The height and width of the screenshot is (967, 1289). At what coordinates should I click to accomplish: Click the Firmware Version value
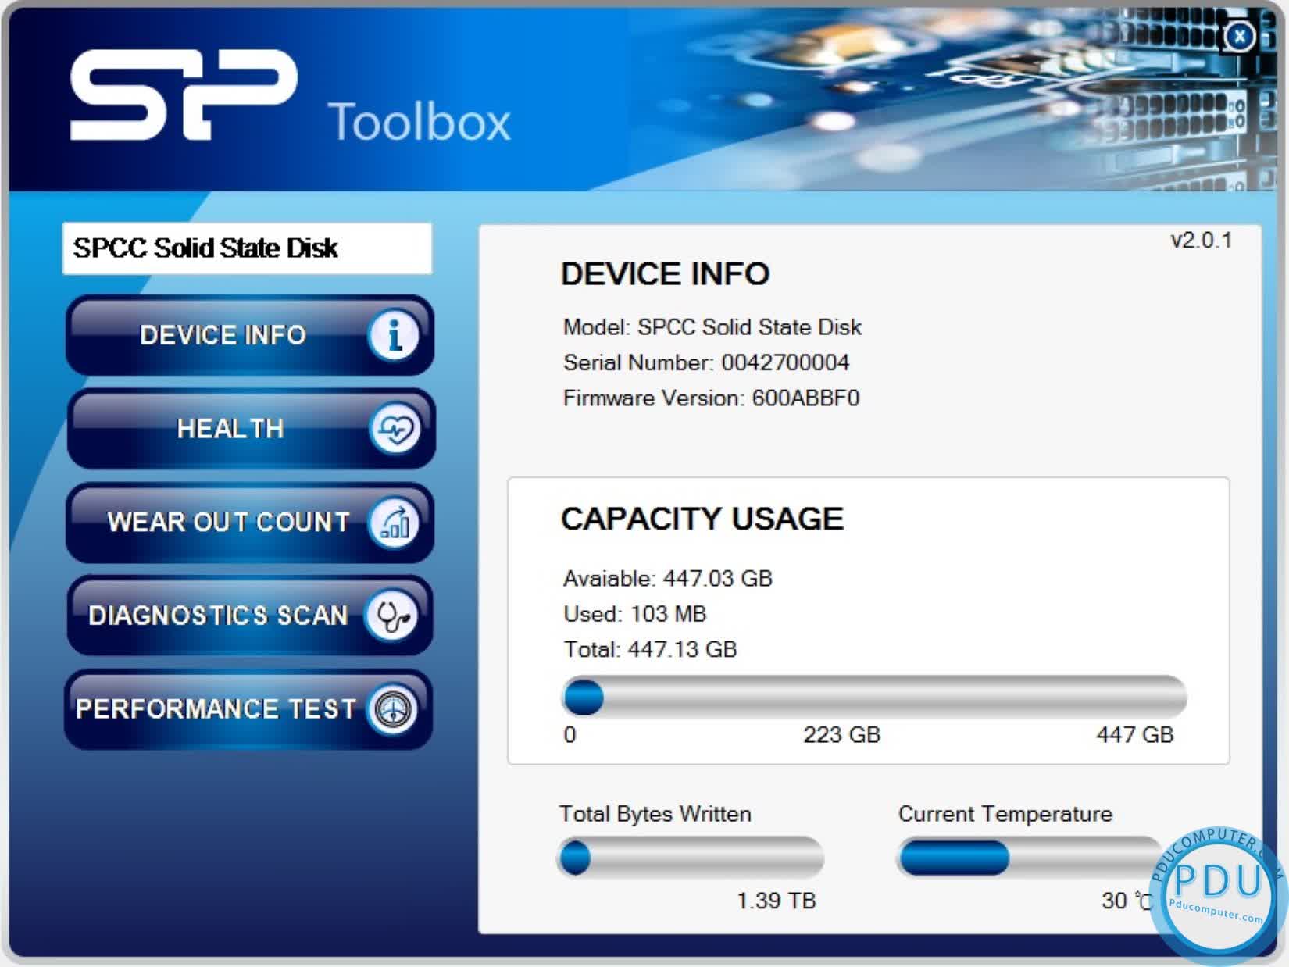click(805, 398)
